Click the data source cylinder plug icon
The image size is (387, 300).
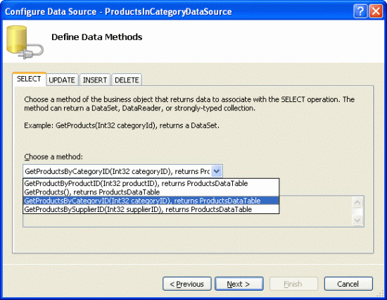pyautogui.click(x=25, y=42)
